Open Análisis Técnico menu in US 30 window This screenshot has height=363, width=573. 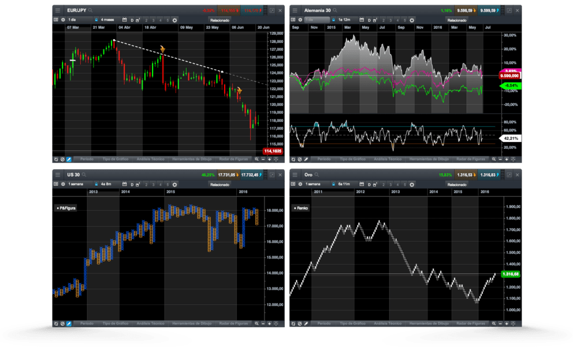(x=151, y=324)
